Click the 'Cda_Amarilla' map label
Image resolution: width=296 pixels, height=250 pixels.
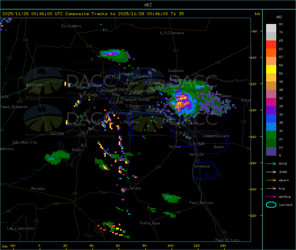25,142
